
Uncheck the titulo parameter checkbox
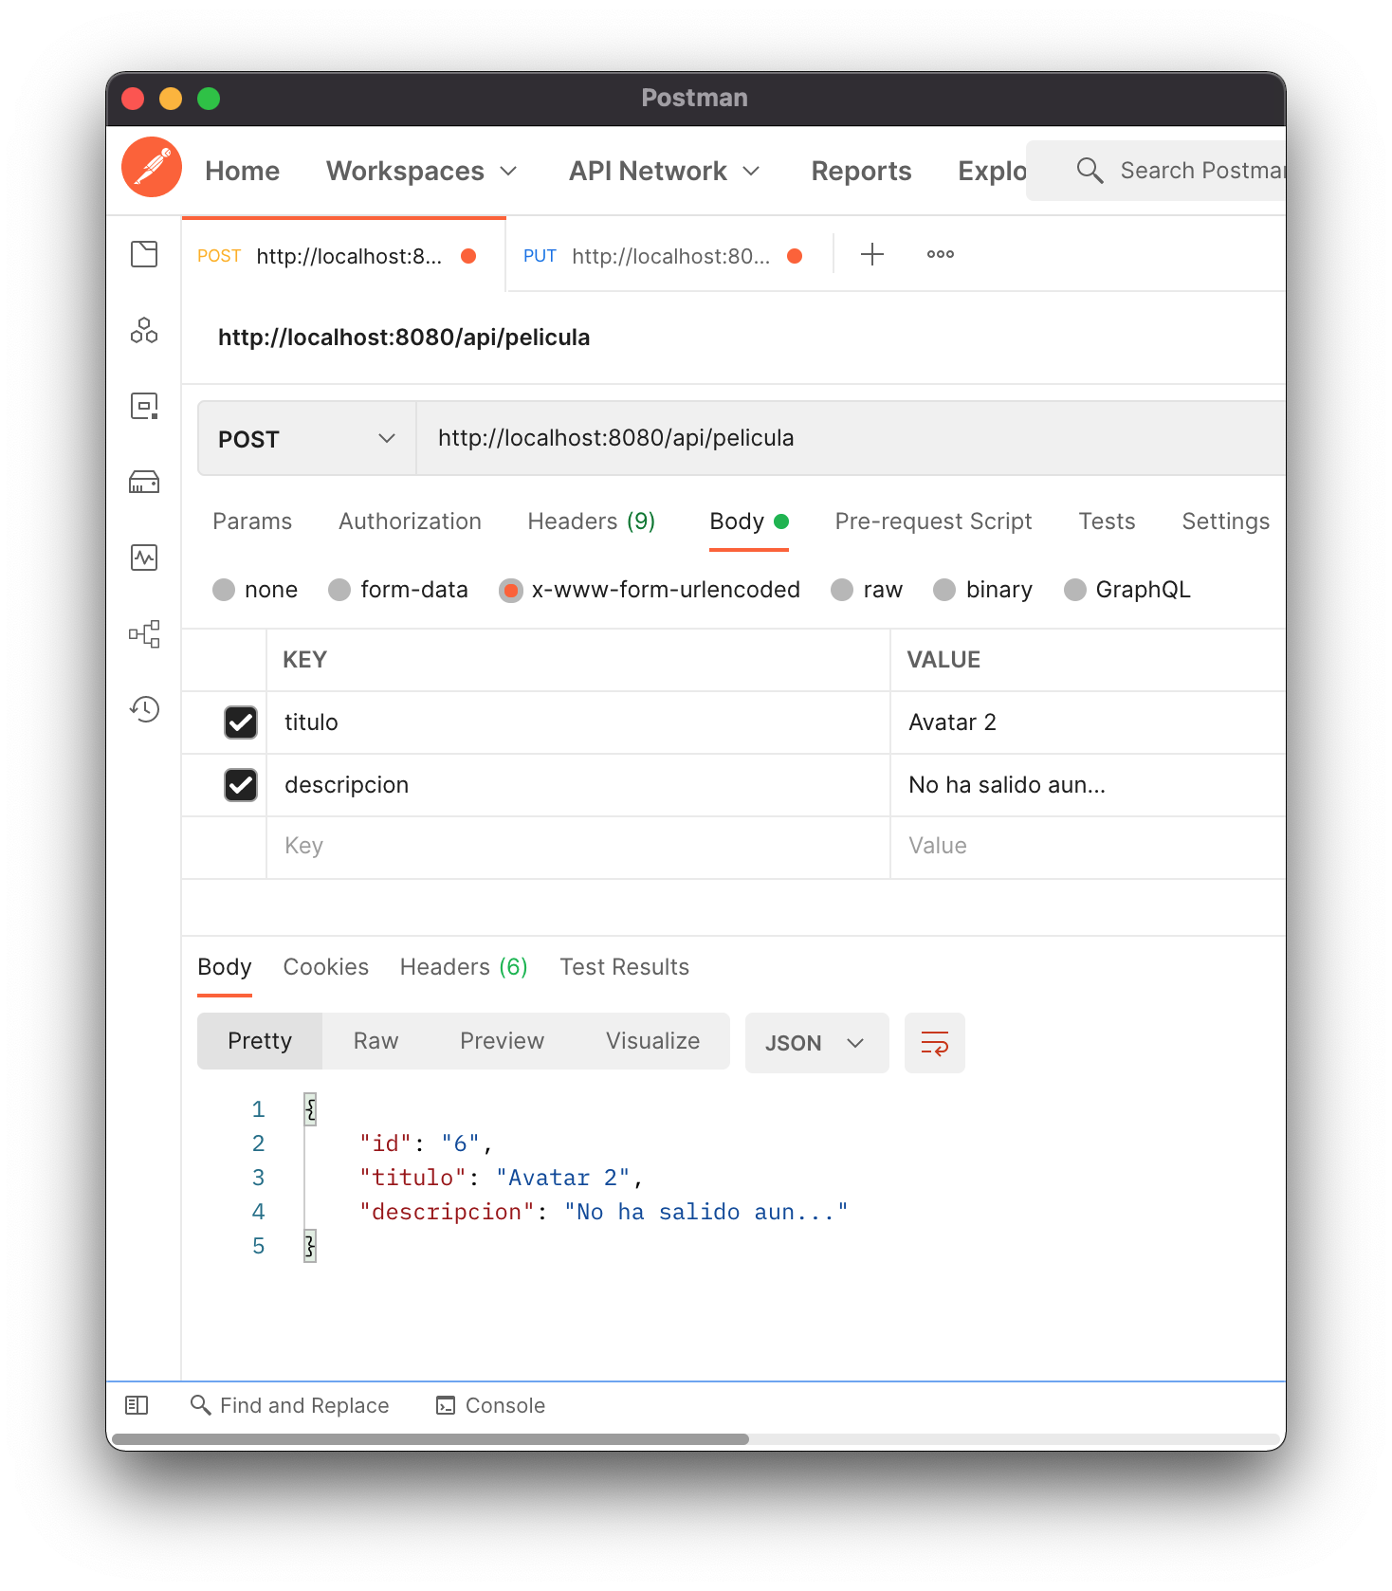pos(241,722)
